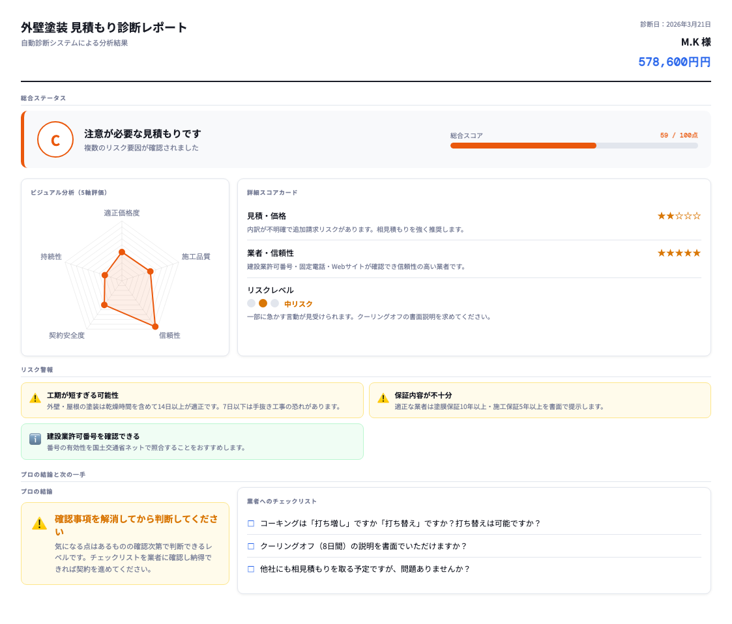Switch to the ビジュアル分析 panel
Image resolution: width=732 pixels, height=624 pixels.
(70, 192)
